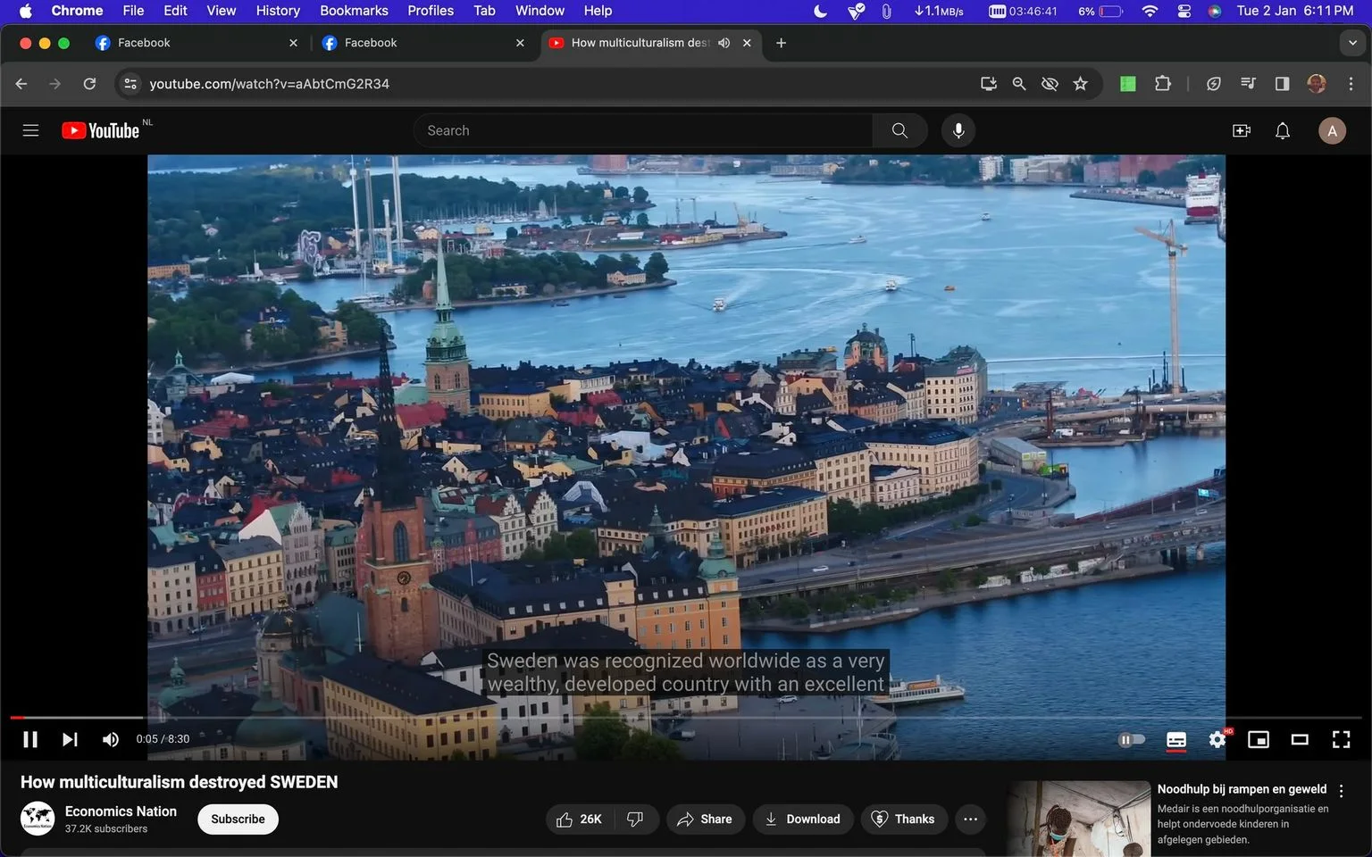Seek in the video progress bar
Screen dimensions: 1372x857
tap(686, 718)
